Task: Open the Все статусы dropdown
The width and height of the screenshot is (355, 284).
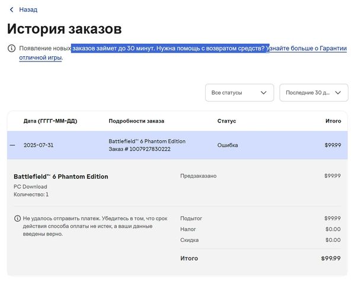Action: 239,93
